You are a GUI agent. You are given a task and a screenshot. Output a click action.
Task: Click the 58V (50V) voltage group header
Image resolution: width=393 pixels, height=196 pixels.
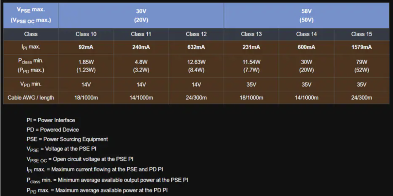click(306, 16)
